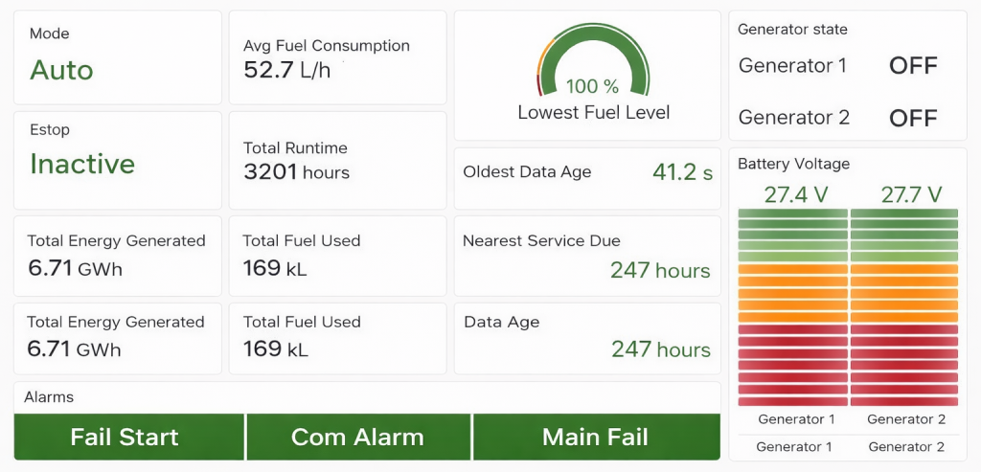Select the Com Alarm indicator
Screen dimensions: 981x472
click(358, 438)
